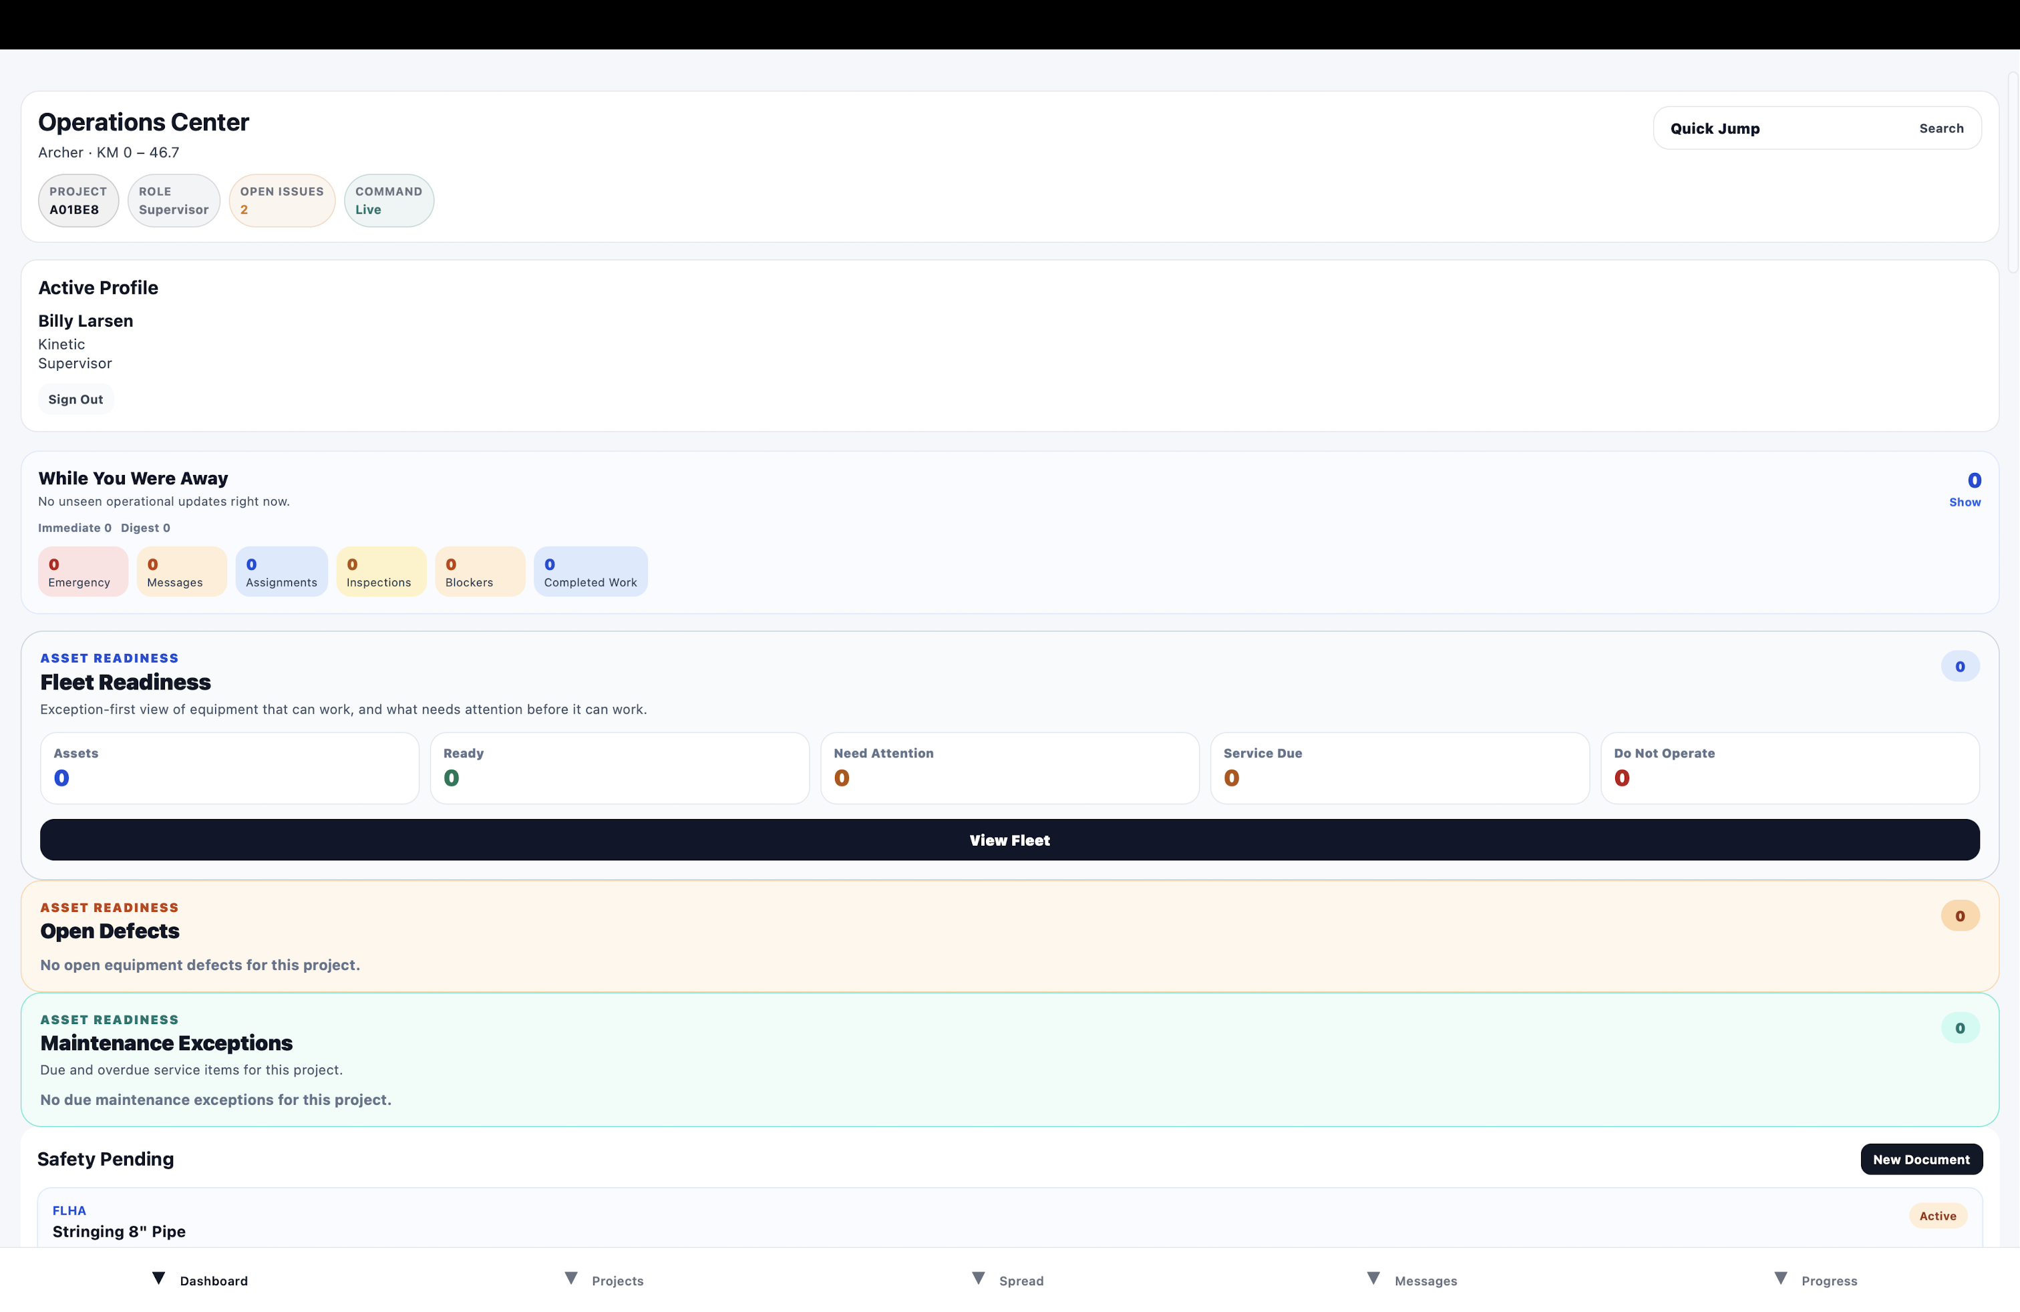
Task: Click the Role Supervisor pill
Action: (174, 200)
